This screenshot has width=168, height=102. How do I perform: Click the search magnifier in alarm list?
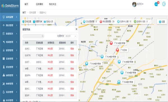[x=43, y=36]
